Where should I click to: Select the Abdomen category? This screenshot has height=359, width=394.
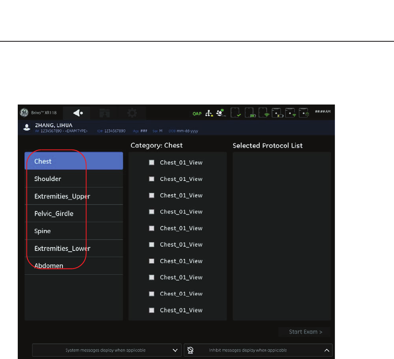point(74,266)
